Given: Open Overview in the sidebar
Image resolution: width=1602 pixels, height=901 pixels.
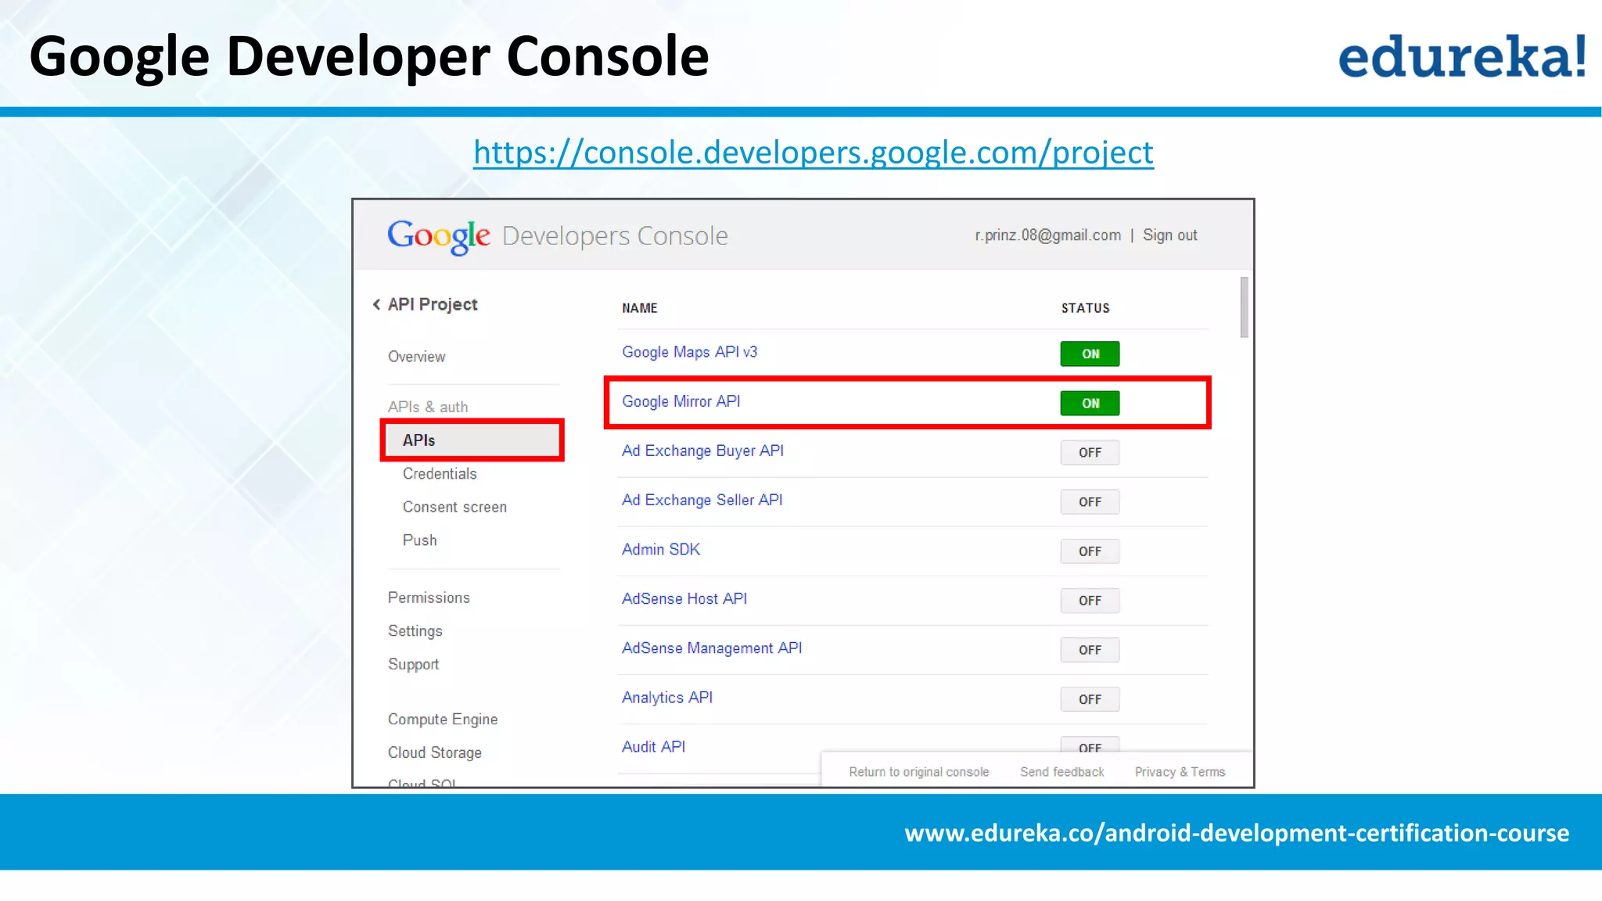Looking at the screenshot, I should coord(416,357).
